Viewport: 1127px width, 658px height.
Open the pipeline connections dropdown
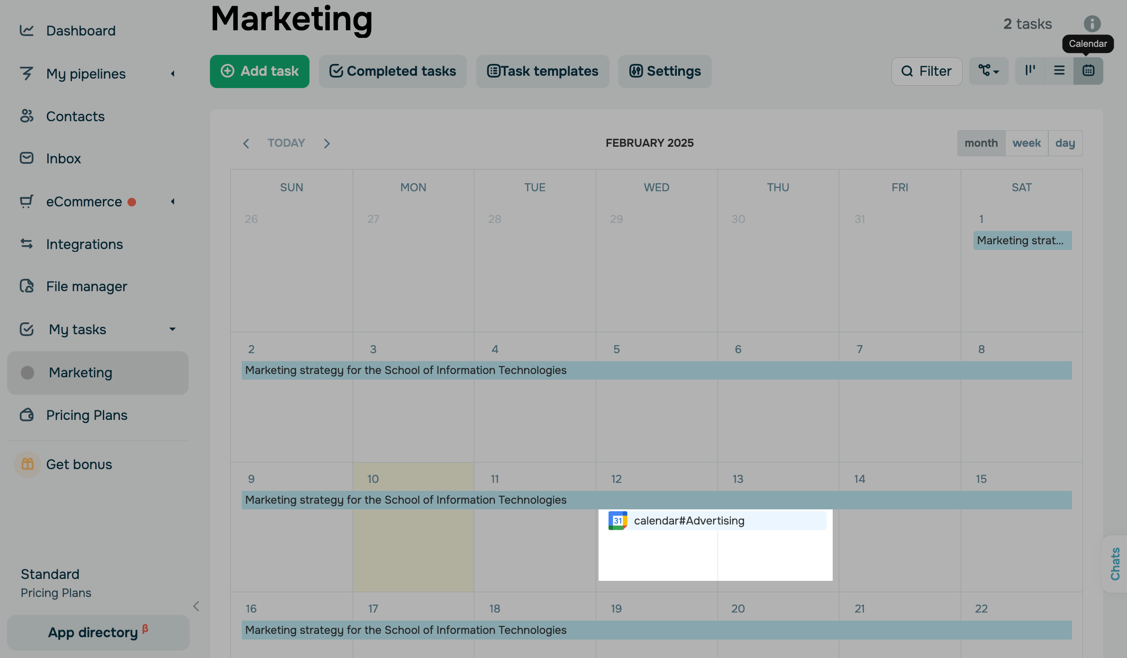pyautogui.click(x=989, y=71)
